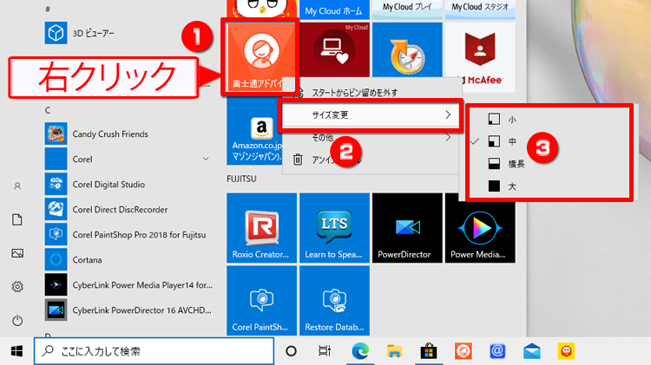
Task: Open the Restore Database tile
Action: 335,301
